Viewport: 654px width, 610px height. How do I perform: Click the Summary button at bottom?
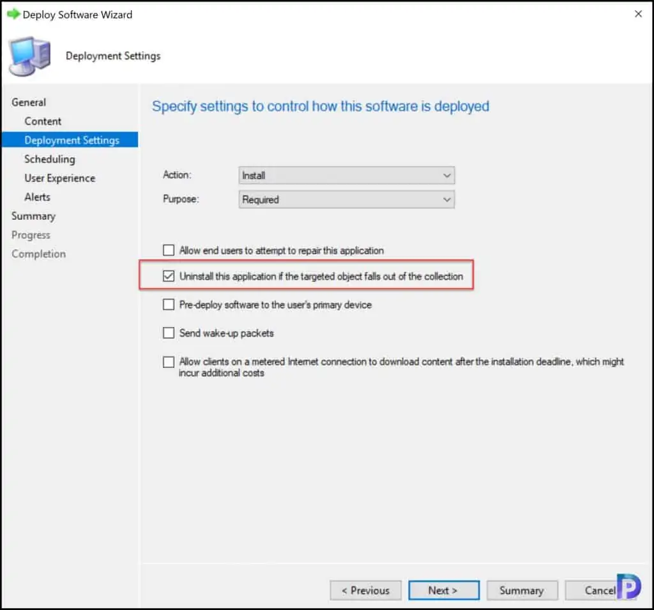tap(522, 590)
